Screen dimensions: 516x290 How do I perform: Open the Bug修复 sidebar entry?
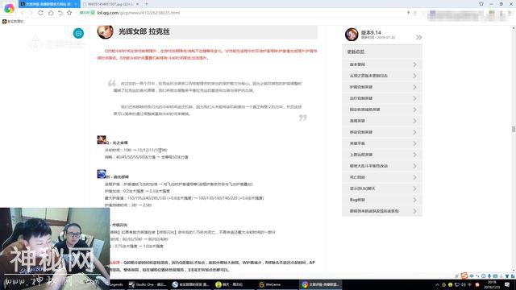point(382,200)
